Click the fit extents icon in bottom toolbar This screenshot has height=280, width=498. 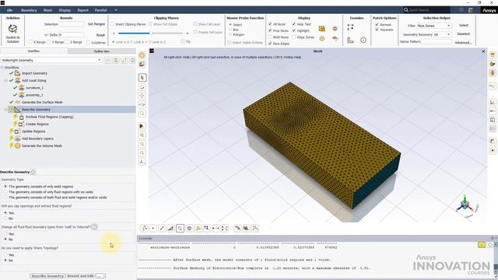[225, 228]
